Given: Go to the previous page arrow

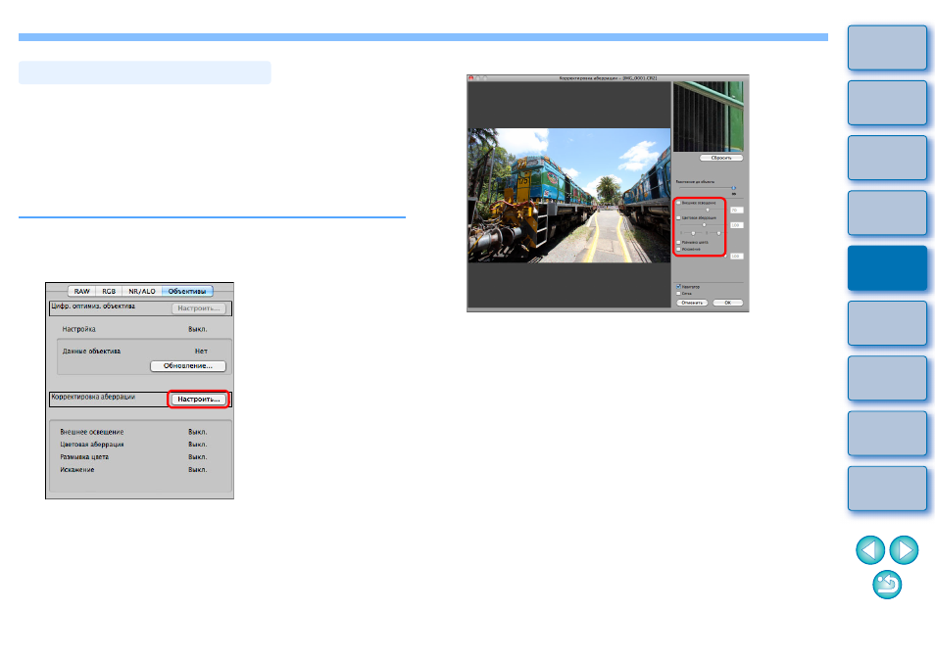Looking at the screenshot, I should (x=870, y=549).
